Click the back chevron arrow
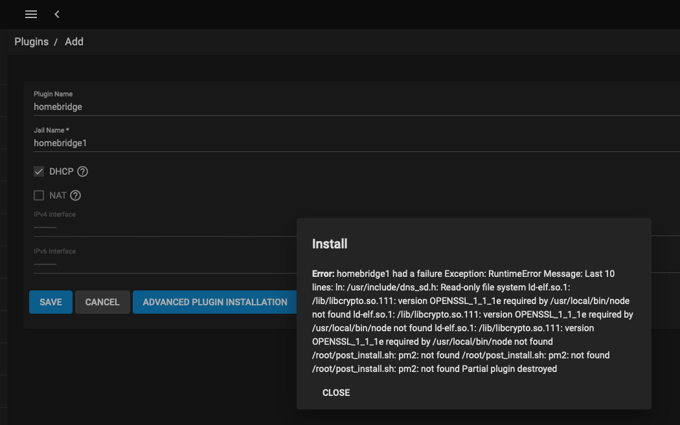The height and width of the screenshot is (425, 680). (x=57, y=14)
